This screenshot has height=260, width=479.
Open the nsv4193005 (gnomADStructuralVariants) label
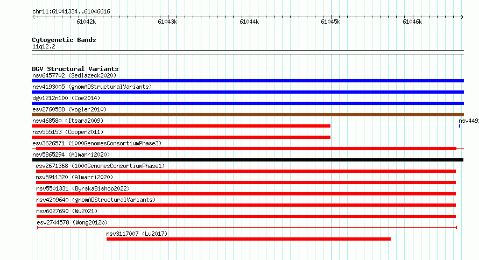pyautogui.click(x=92, y=87)
